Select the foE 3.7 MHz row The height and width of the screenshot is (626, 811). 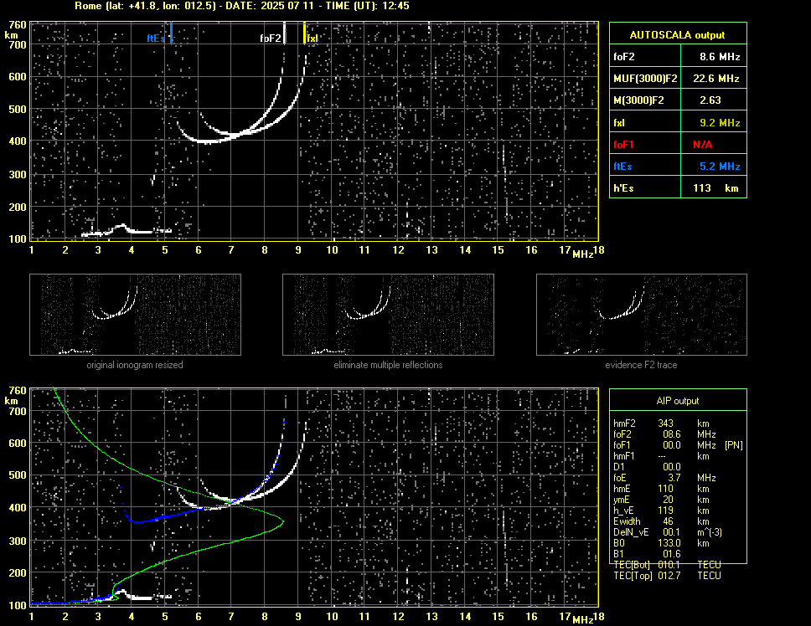pos(664,478)
